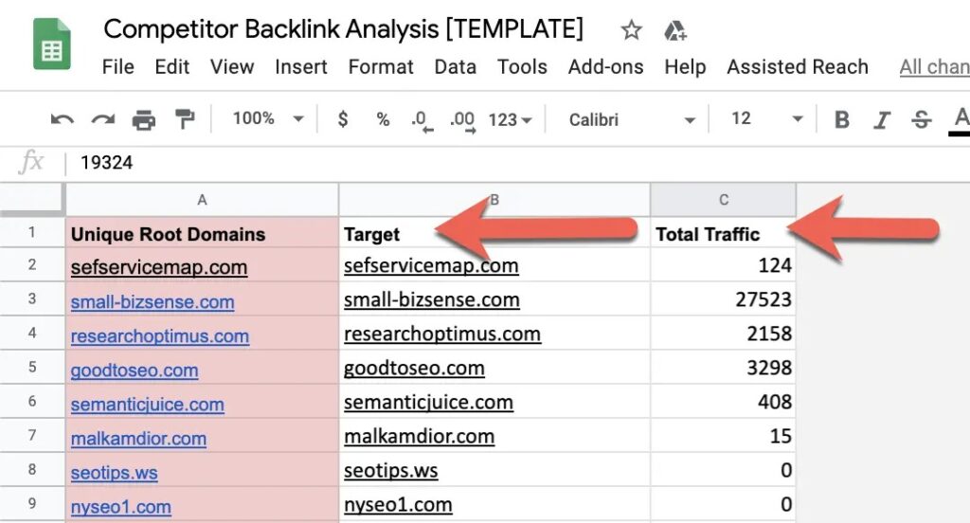Click the formula bar showing 19324
The width and height of the screenshot is (970, 523).
coord(520,163)
